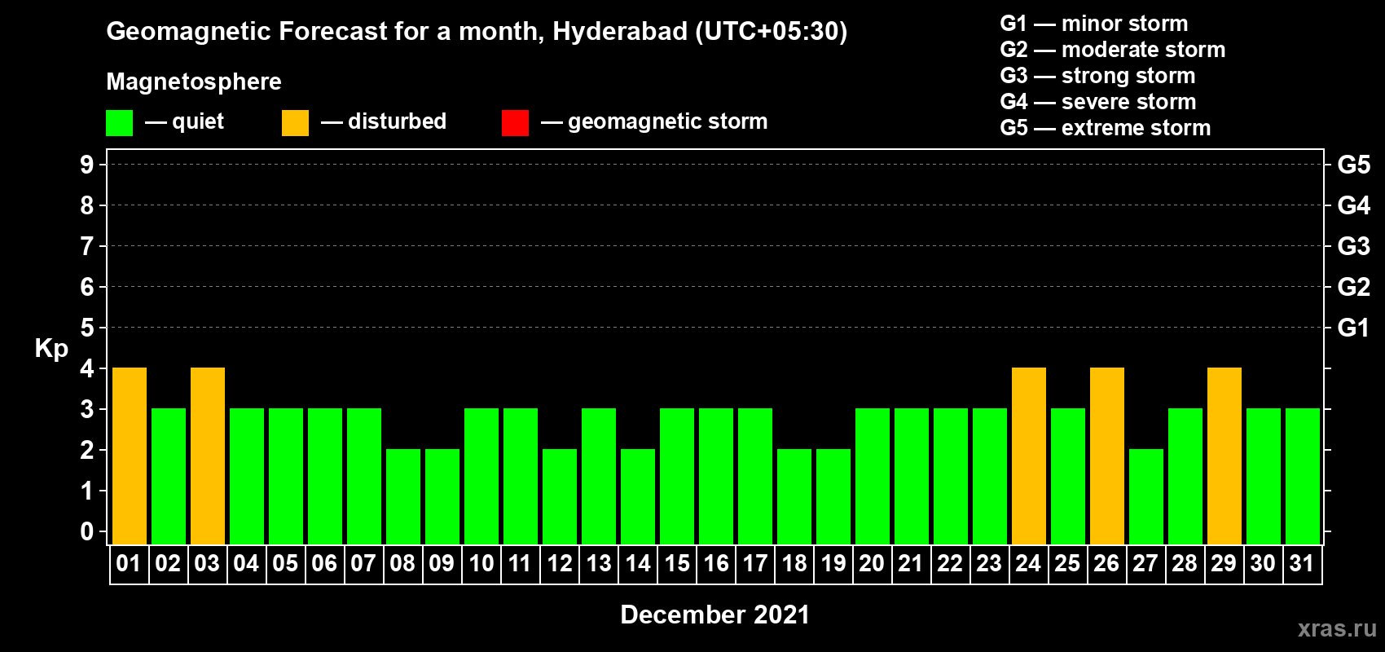Select the orange bar for December 26

[x=1107, y=456]
